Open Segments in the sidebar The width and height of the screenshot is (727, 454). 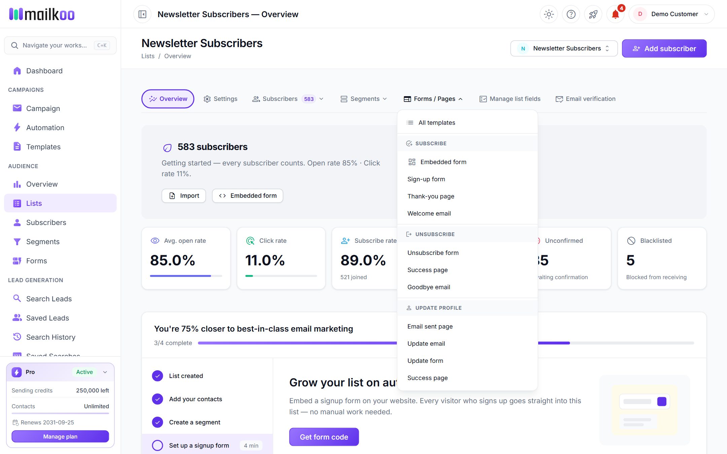tap(60, 241)
